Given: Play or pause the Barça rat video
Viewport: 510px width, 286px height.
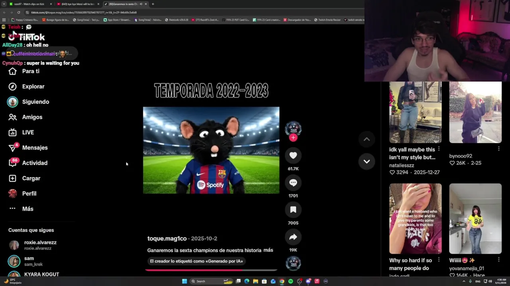Looking at the screenshot, I should 211,150.
